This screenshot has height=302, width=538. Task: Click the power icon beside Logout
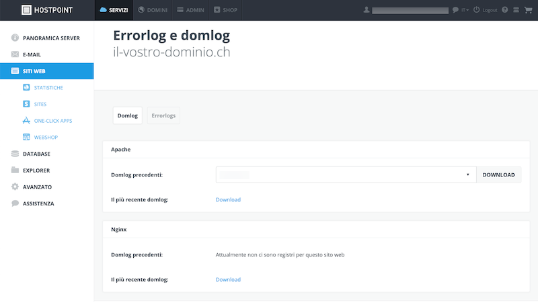(x=477, y=9)
